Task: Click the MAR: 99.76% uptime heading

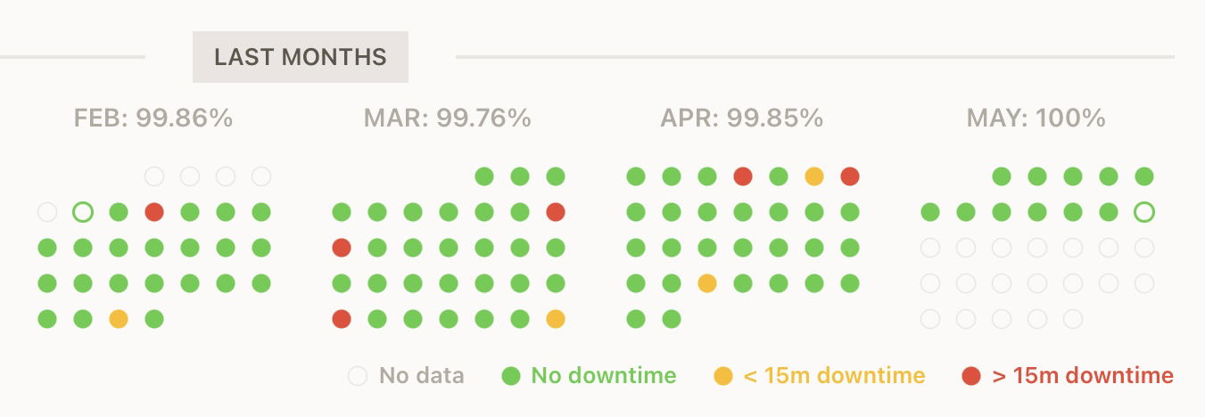Action: 448,118
